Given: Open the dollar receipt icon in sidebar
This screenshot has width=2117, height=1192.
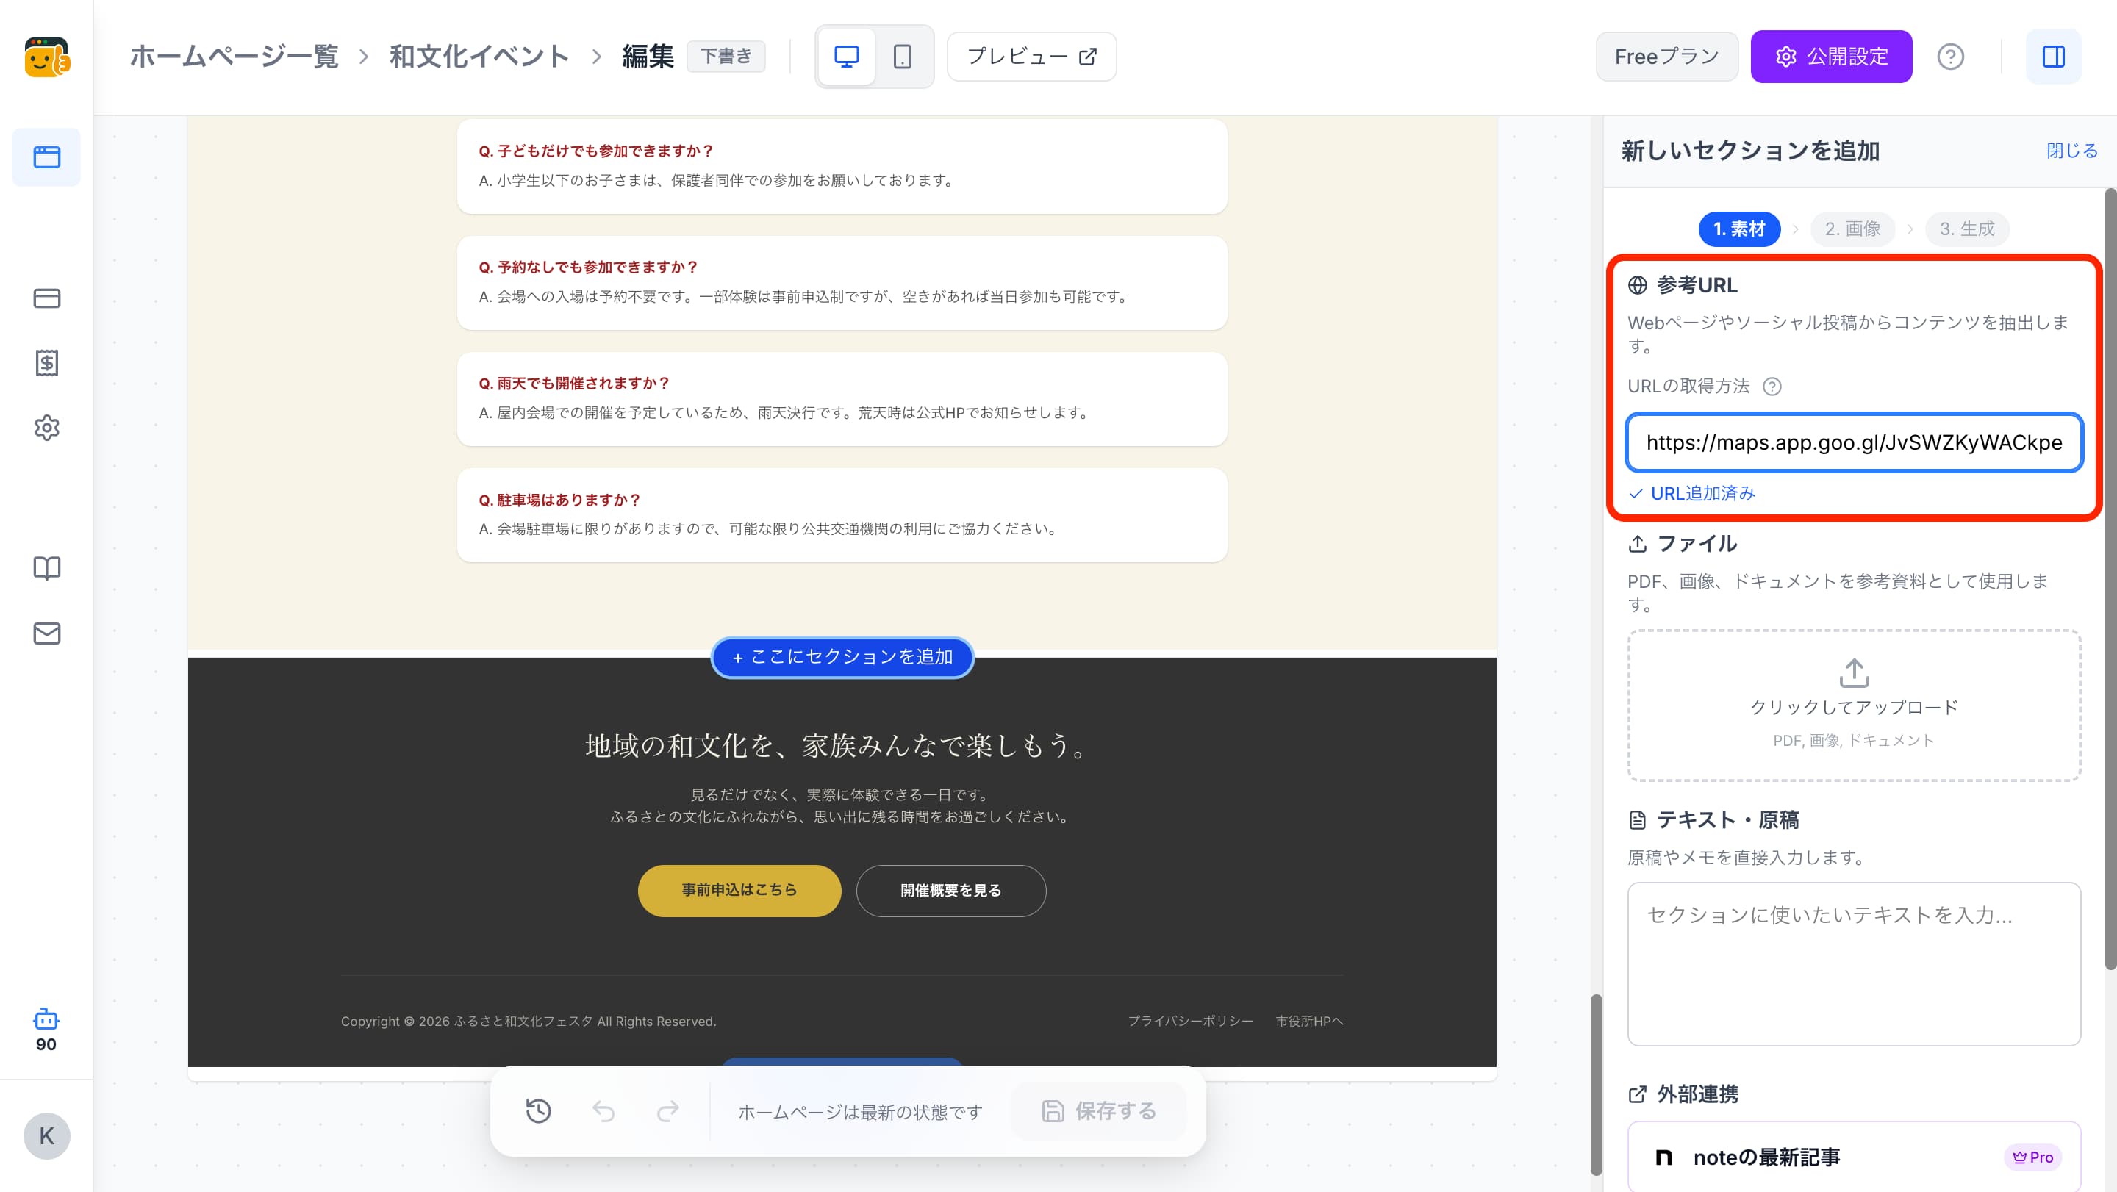Looking at the screenshot, I should click(x=47, y=363).
